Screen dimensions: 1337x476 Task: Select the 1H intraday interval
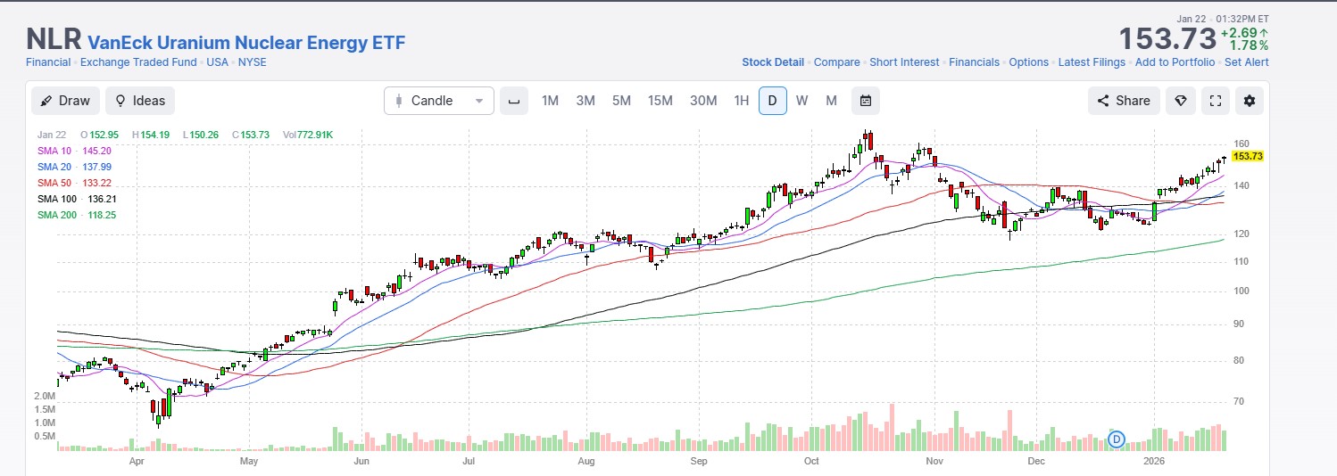click(741, 101)
